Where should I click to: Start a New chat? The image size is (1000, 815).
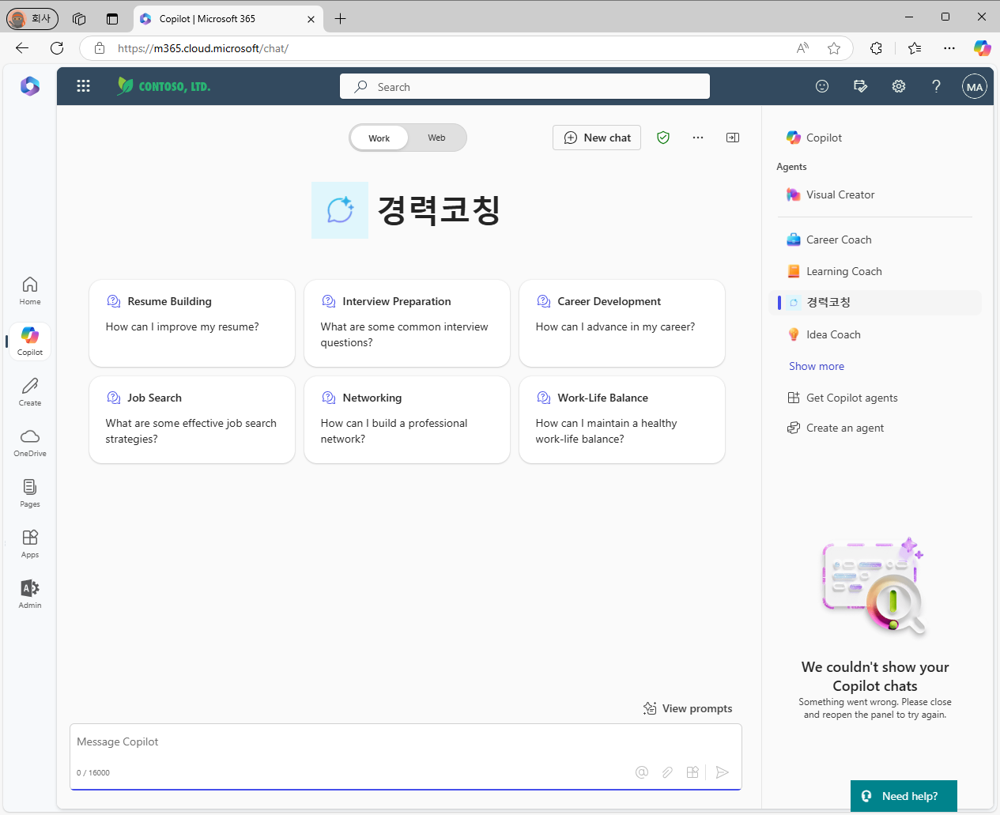click(597, 138)
